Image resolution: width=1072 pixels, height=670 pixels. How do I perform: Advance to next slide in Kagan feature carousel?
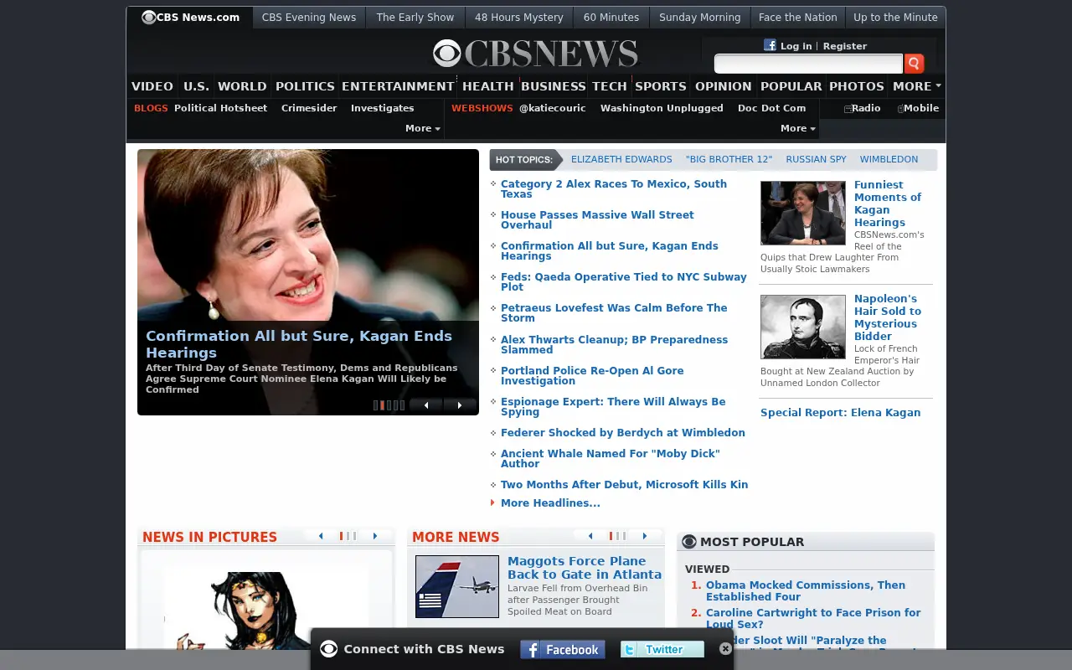[x=459, y=405]
